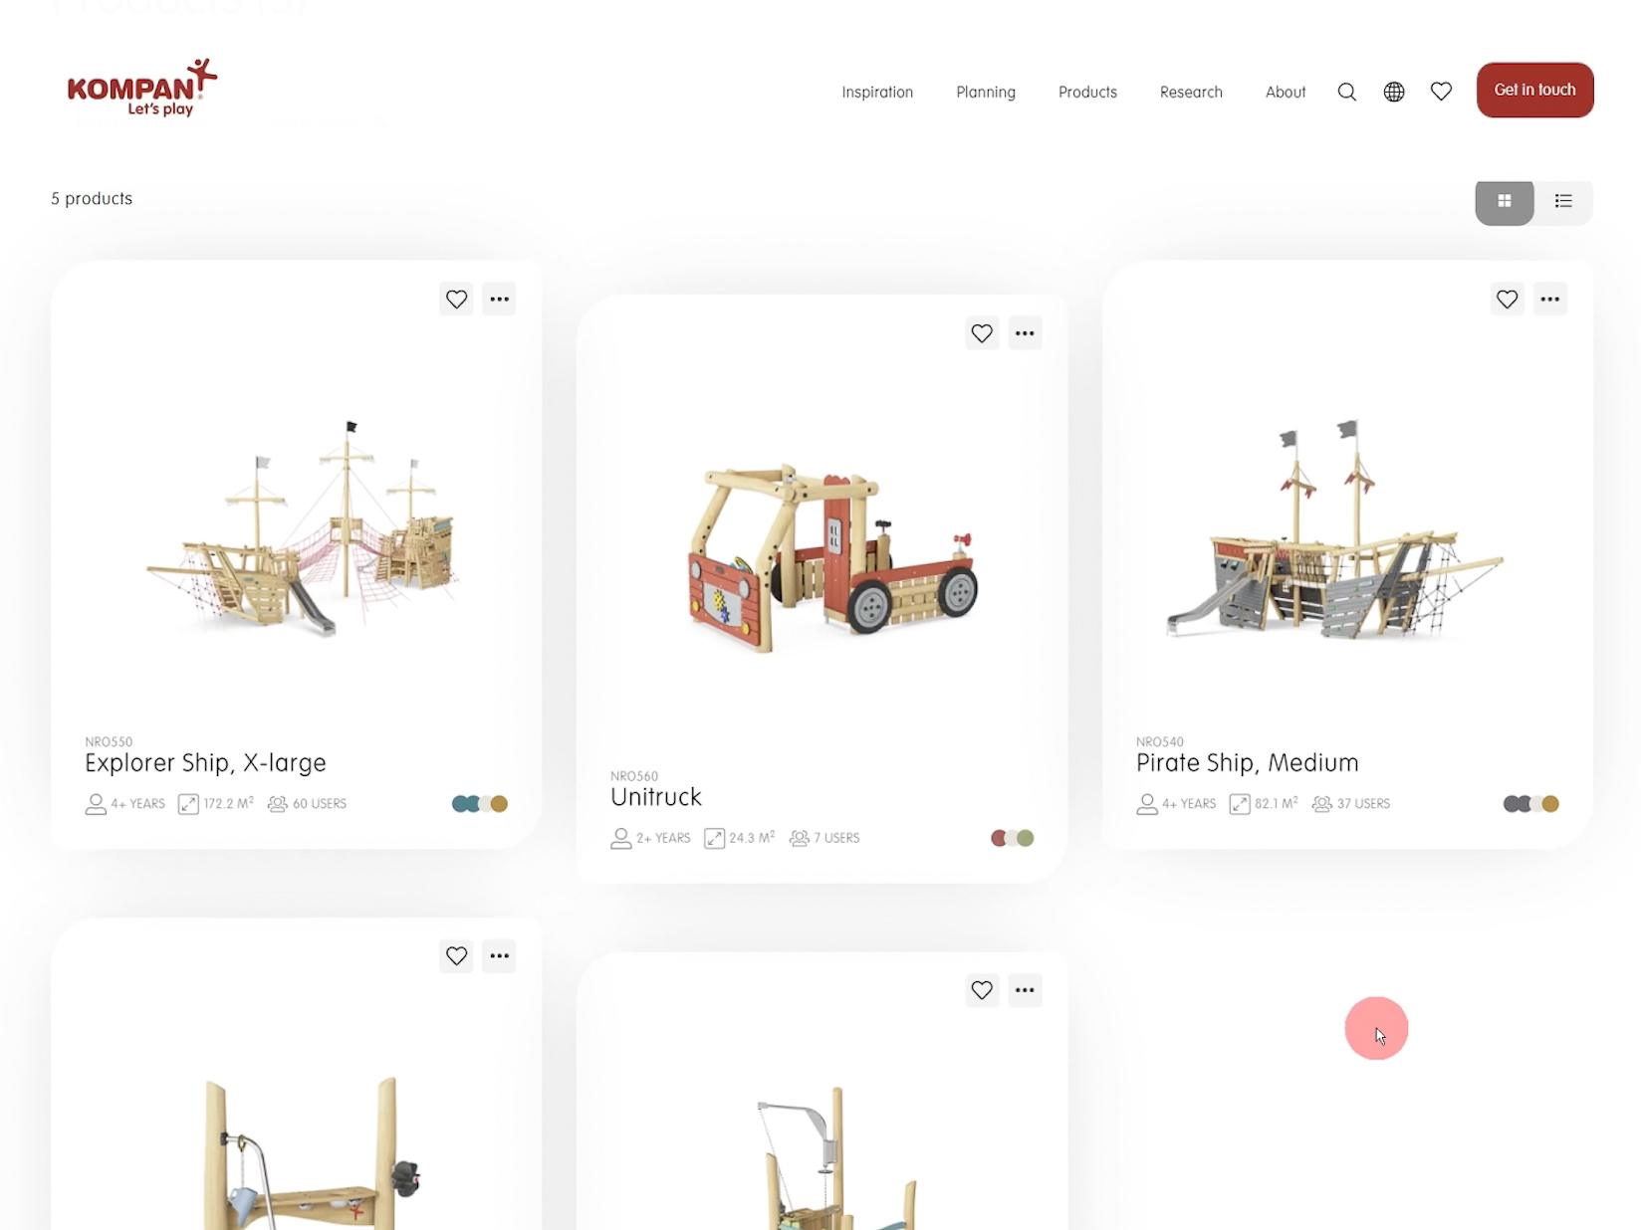Favorite the Pirate Ship, Medium product
The image size is (1641, 1230).
(x=1507, y=299)
